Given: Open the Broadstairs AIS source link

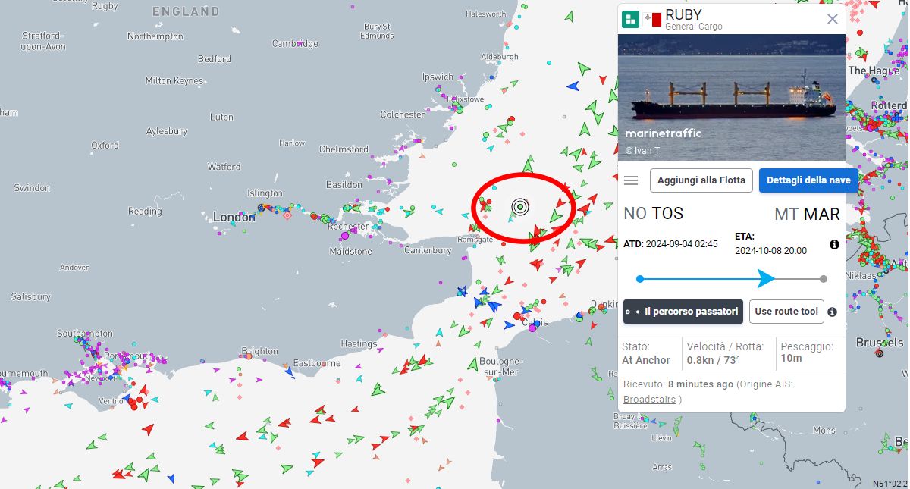Looking at the screenshot, I should pyautogui.click(x=650, y=399).
